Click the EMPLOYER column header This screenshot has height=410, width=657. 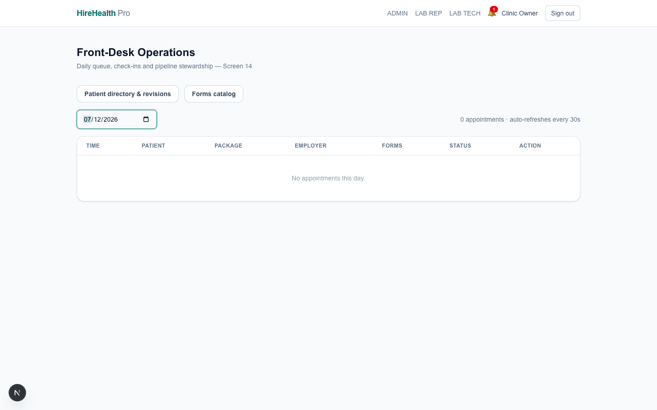pyautogui.click(x=311, y=146)
